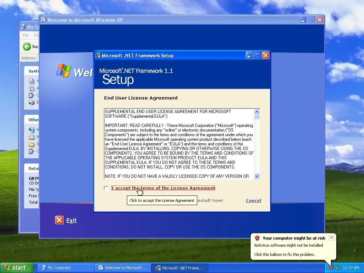
Task: Click the green Back arrow in My Computer
Action: 27,47
